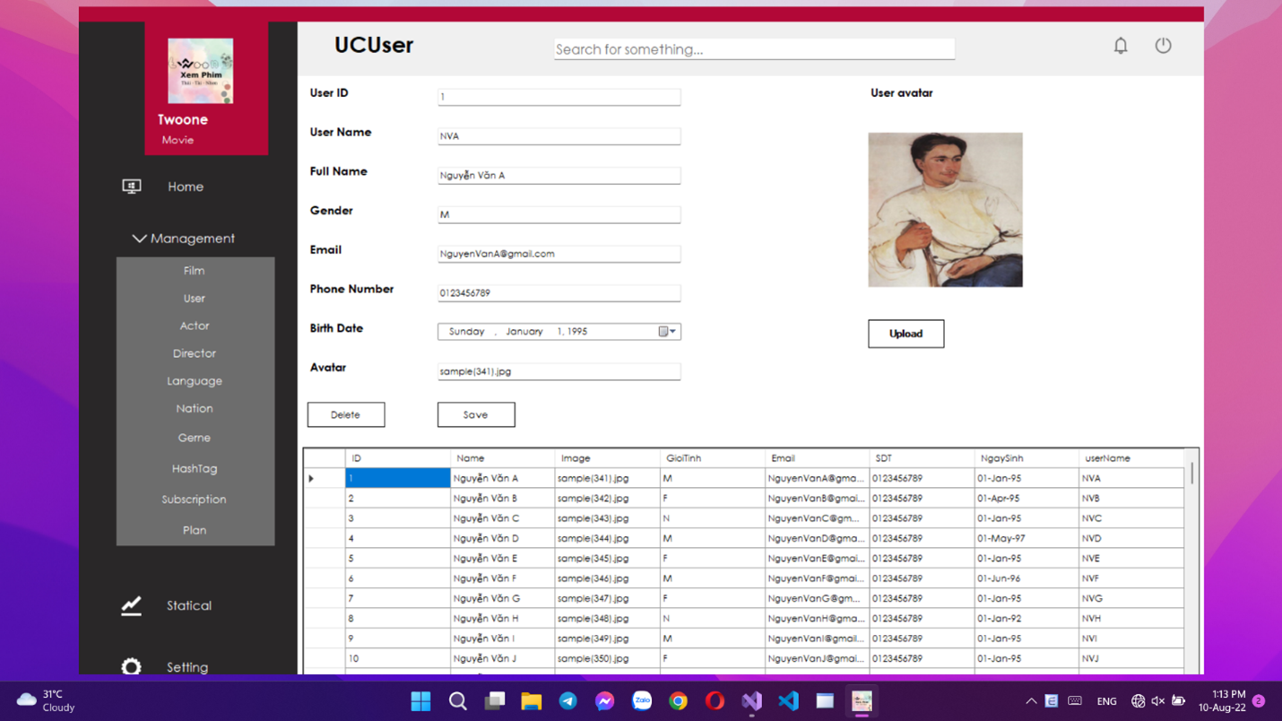Viewport: 1282px width, 721px height.
Task: Click the search box at the top
Action: coord(754,49)
